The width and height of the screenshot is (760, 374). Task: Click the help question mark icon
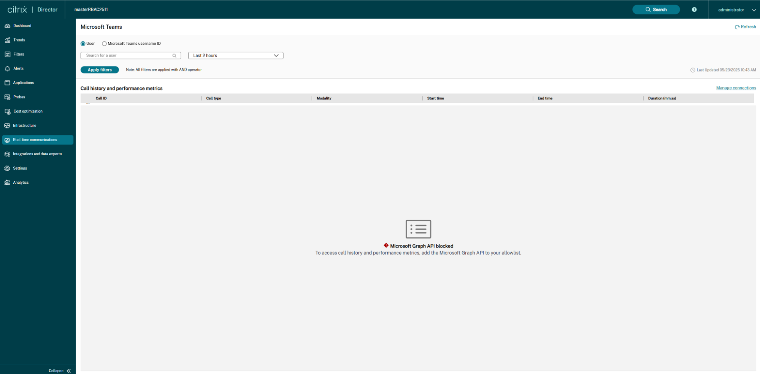(694, 9)
